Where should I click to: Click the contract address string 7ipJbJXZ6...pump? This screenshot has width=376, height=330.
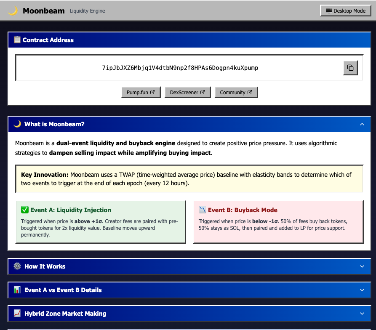180,68
